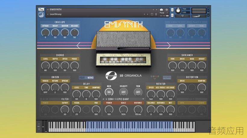The image size is (247, 138).
Task: Toggle the SKREAMER section header
Action: pyautogui.click(x=187, y=55)
